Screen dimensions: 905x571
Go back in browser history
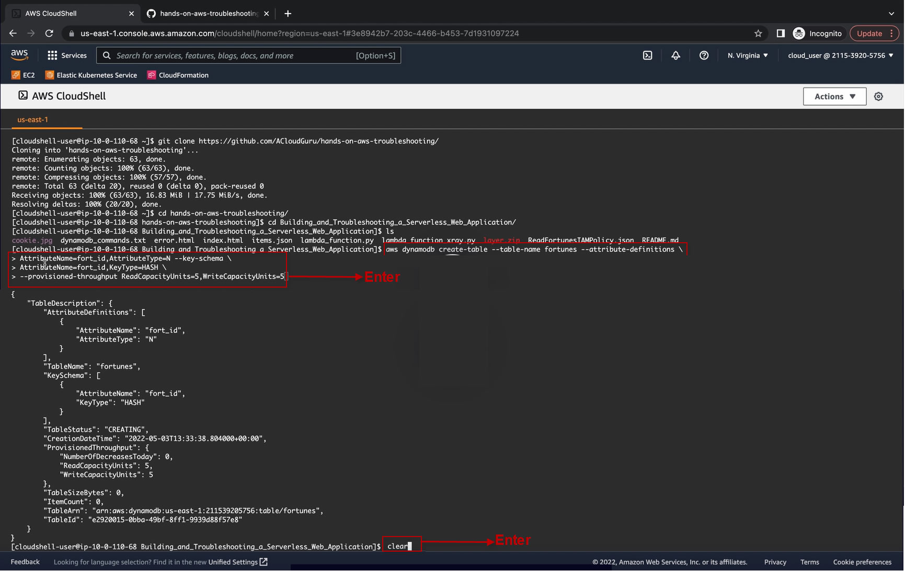[x=13, y=33]
